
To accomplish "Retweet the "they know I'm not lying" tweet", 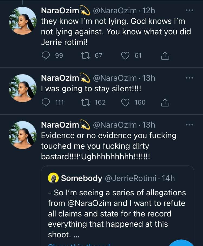I will pos(84,56).
